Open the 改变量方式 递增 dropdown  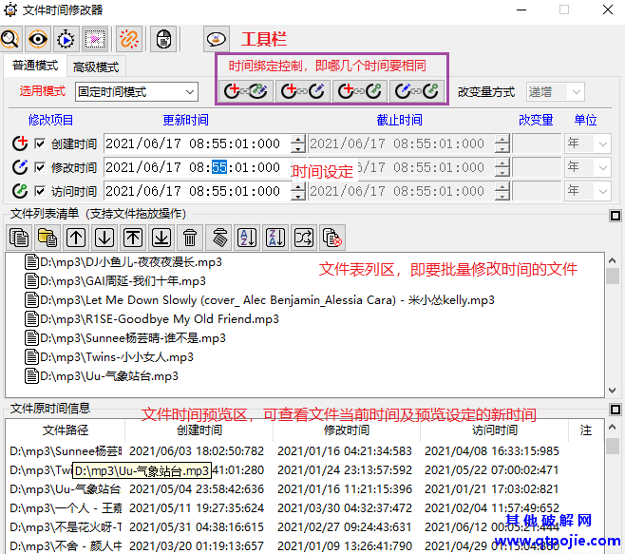coord(556,92)
